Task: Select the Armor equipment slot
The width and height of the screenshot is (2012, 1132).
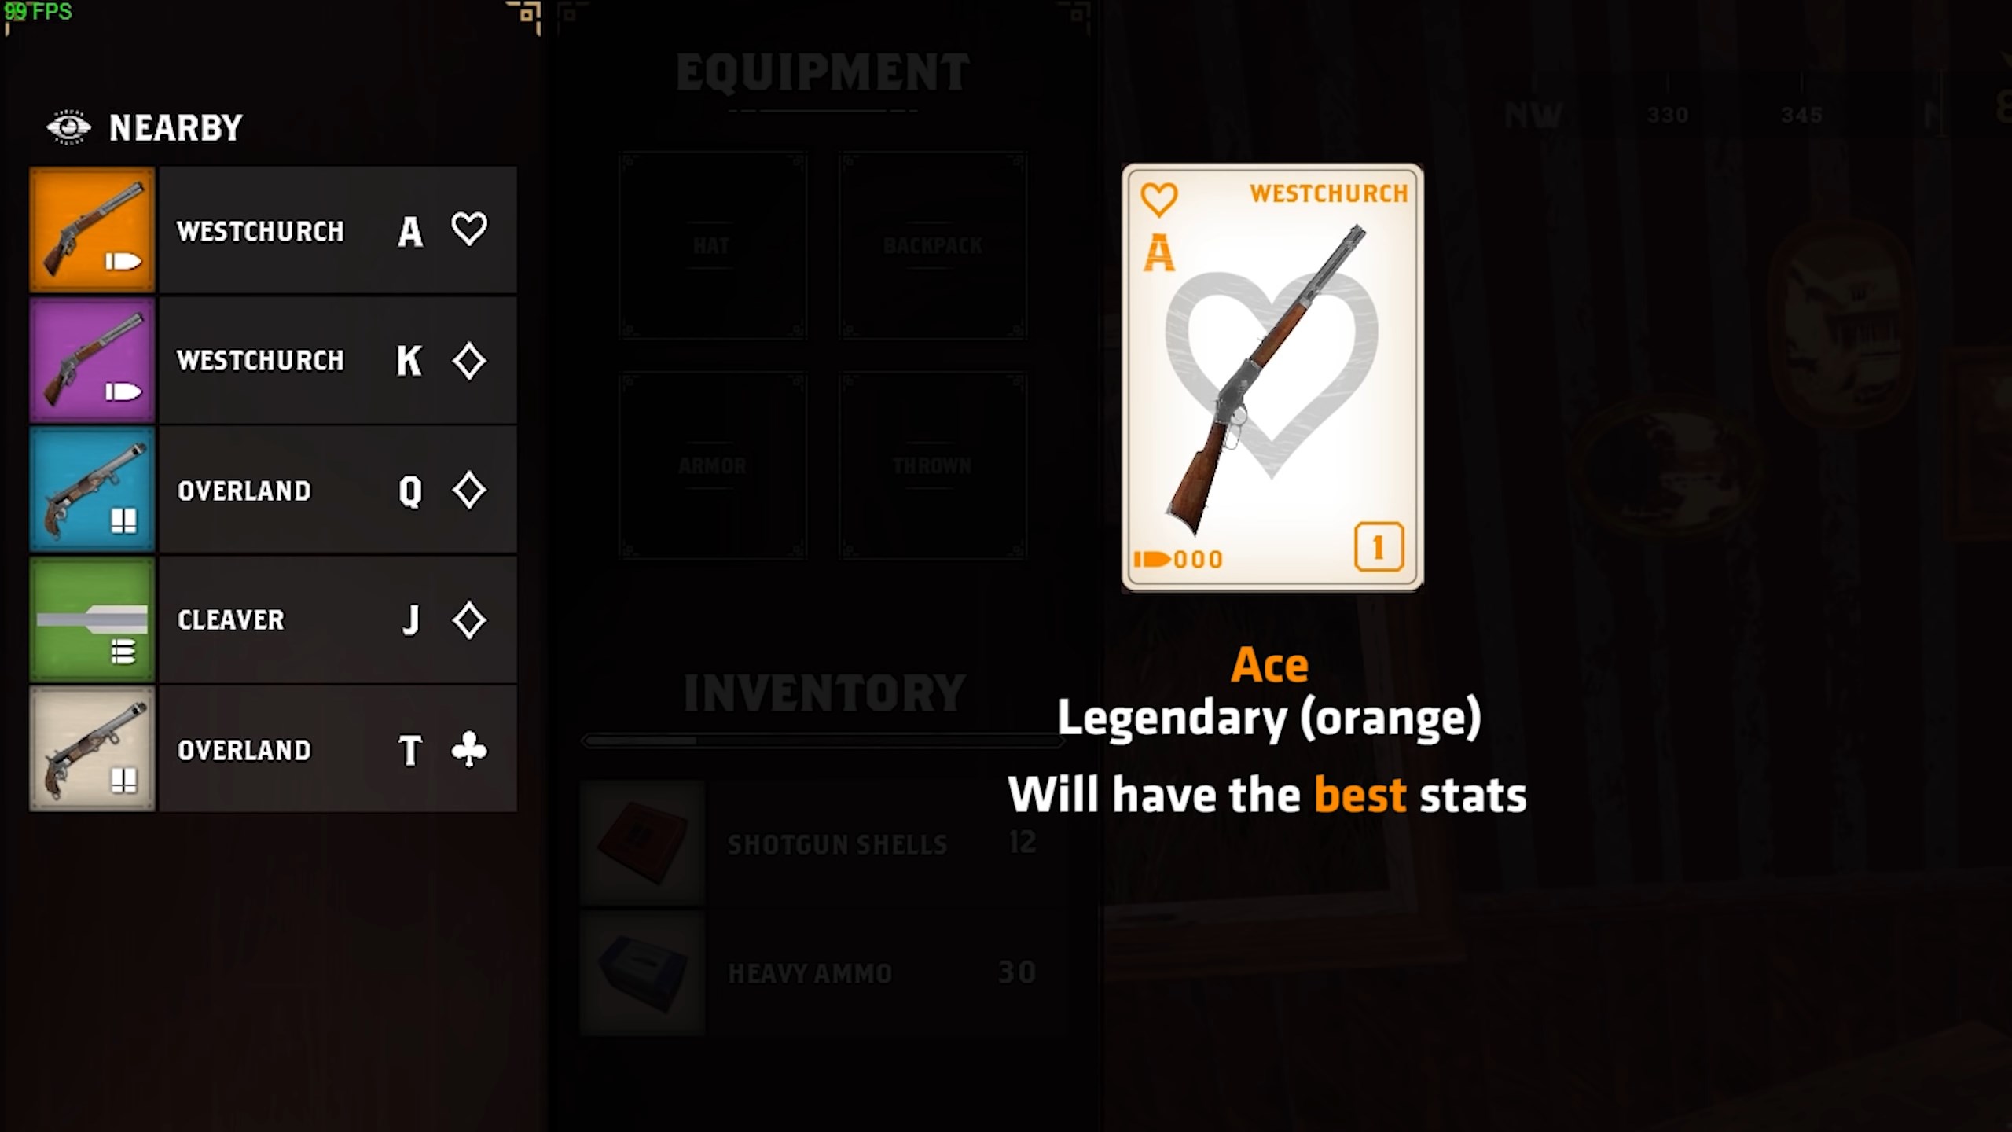Action: click(712, 465)
